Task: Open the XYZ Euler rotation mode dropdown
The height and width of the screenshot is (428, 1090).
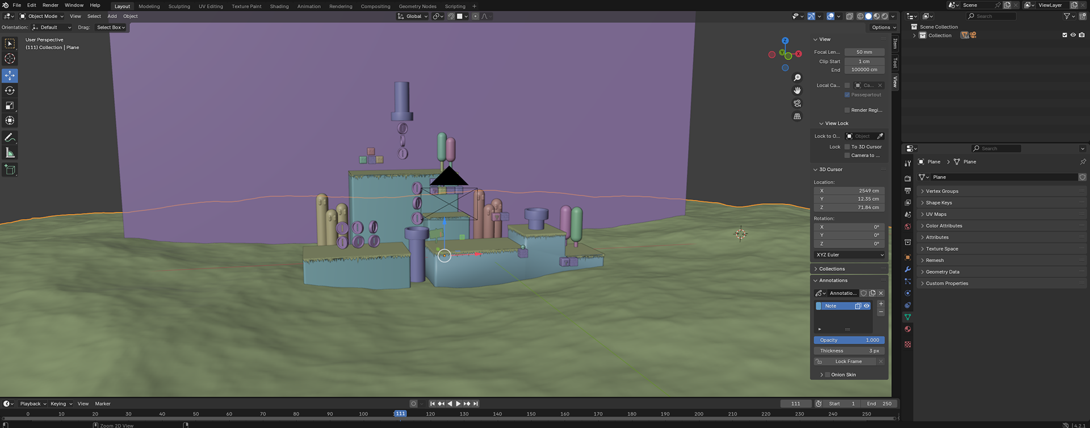Action: (x=849, y=255)
